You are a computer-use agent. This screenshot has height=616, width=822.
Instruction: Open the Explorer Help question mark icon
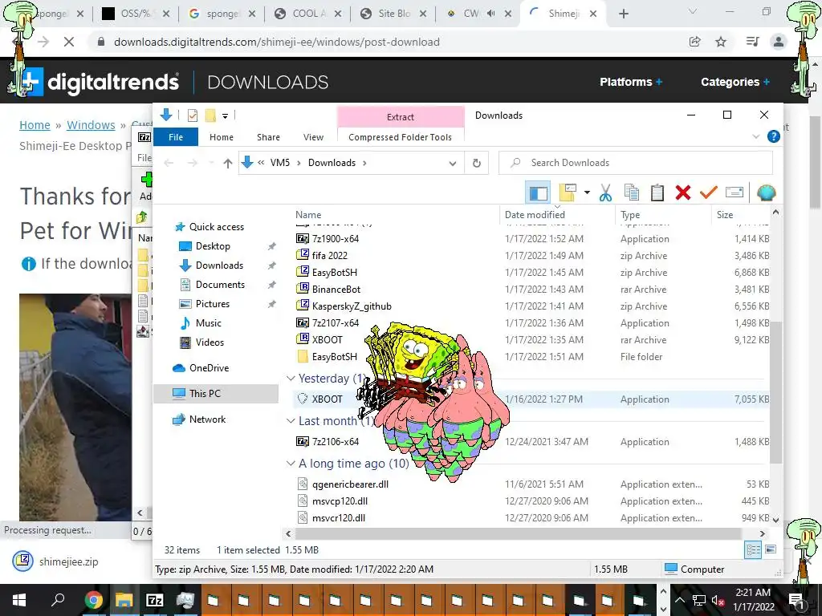pyautogui.click(x=773, y=136)
